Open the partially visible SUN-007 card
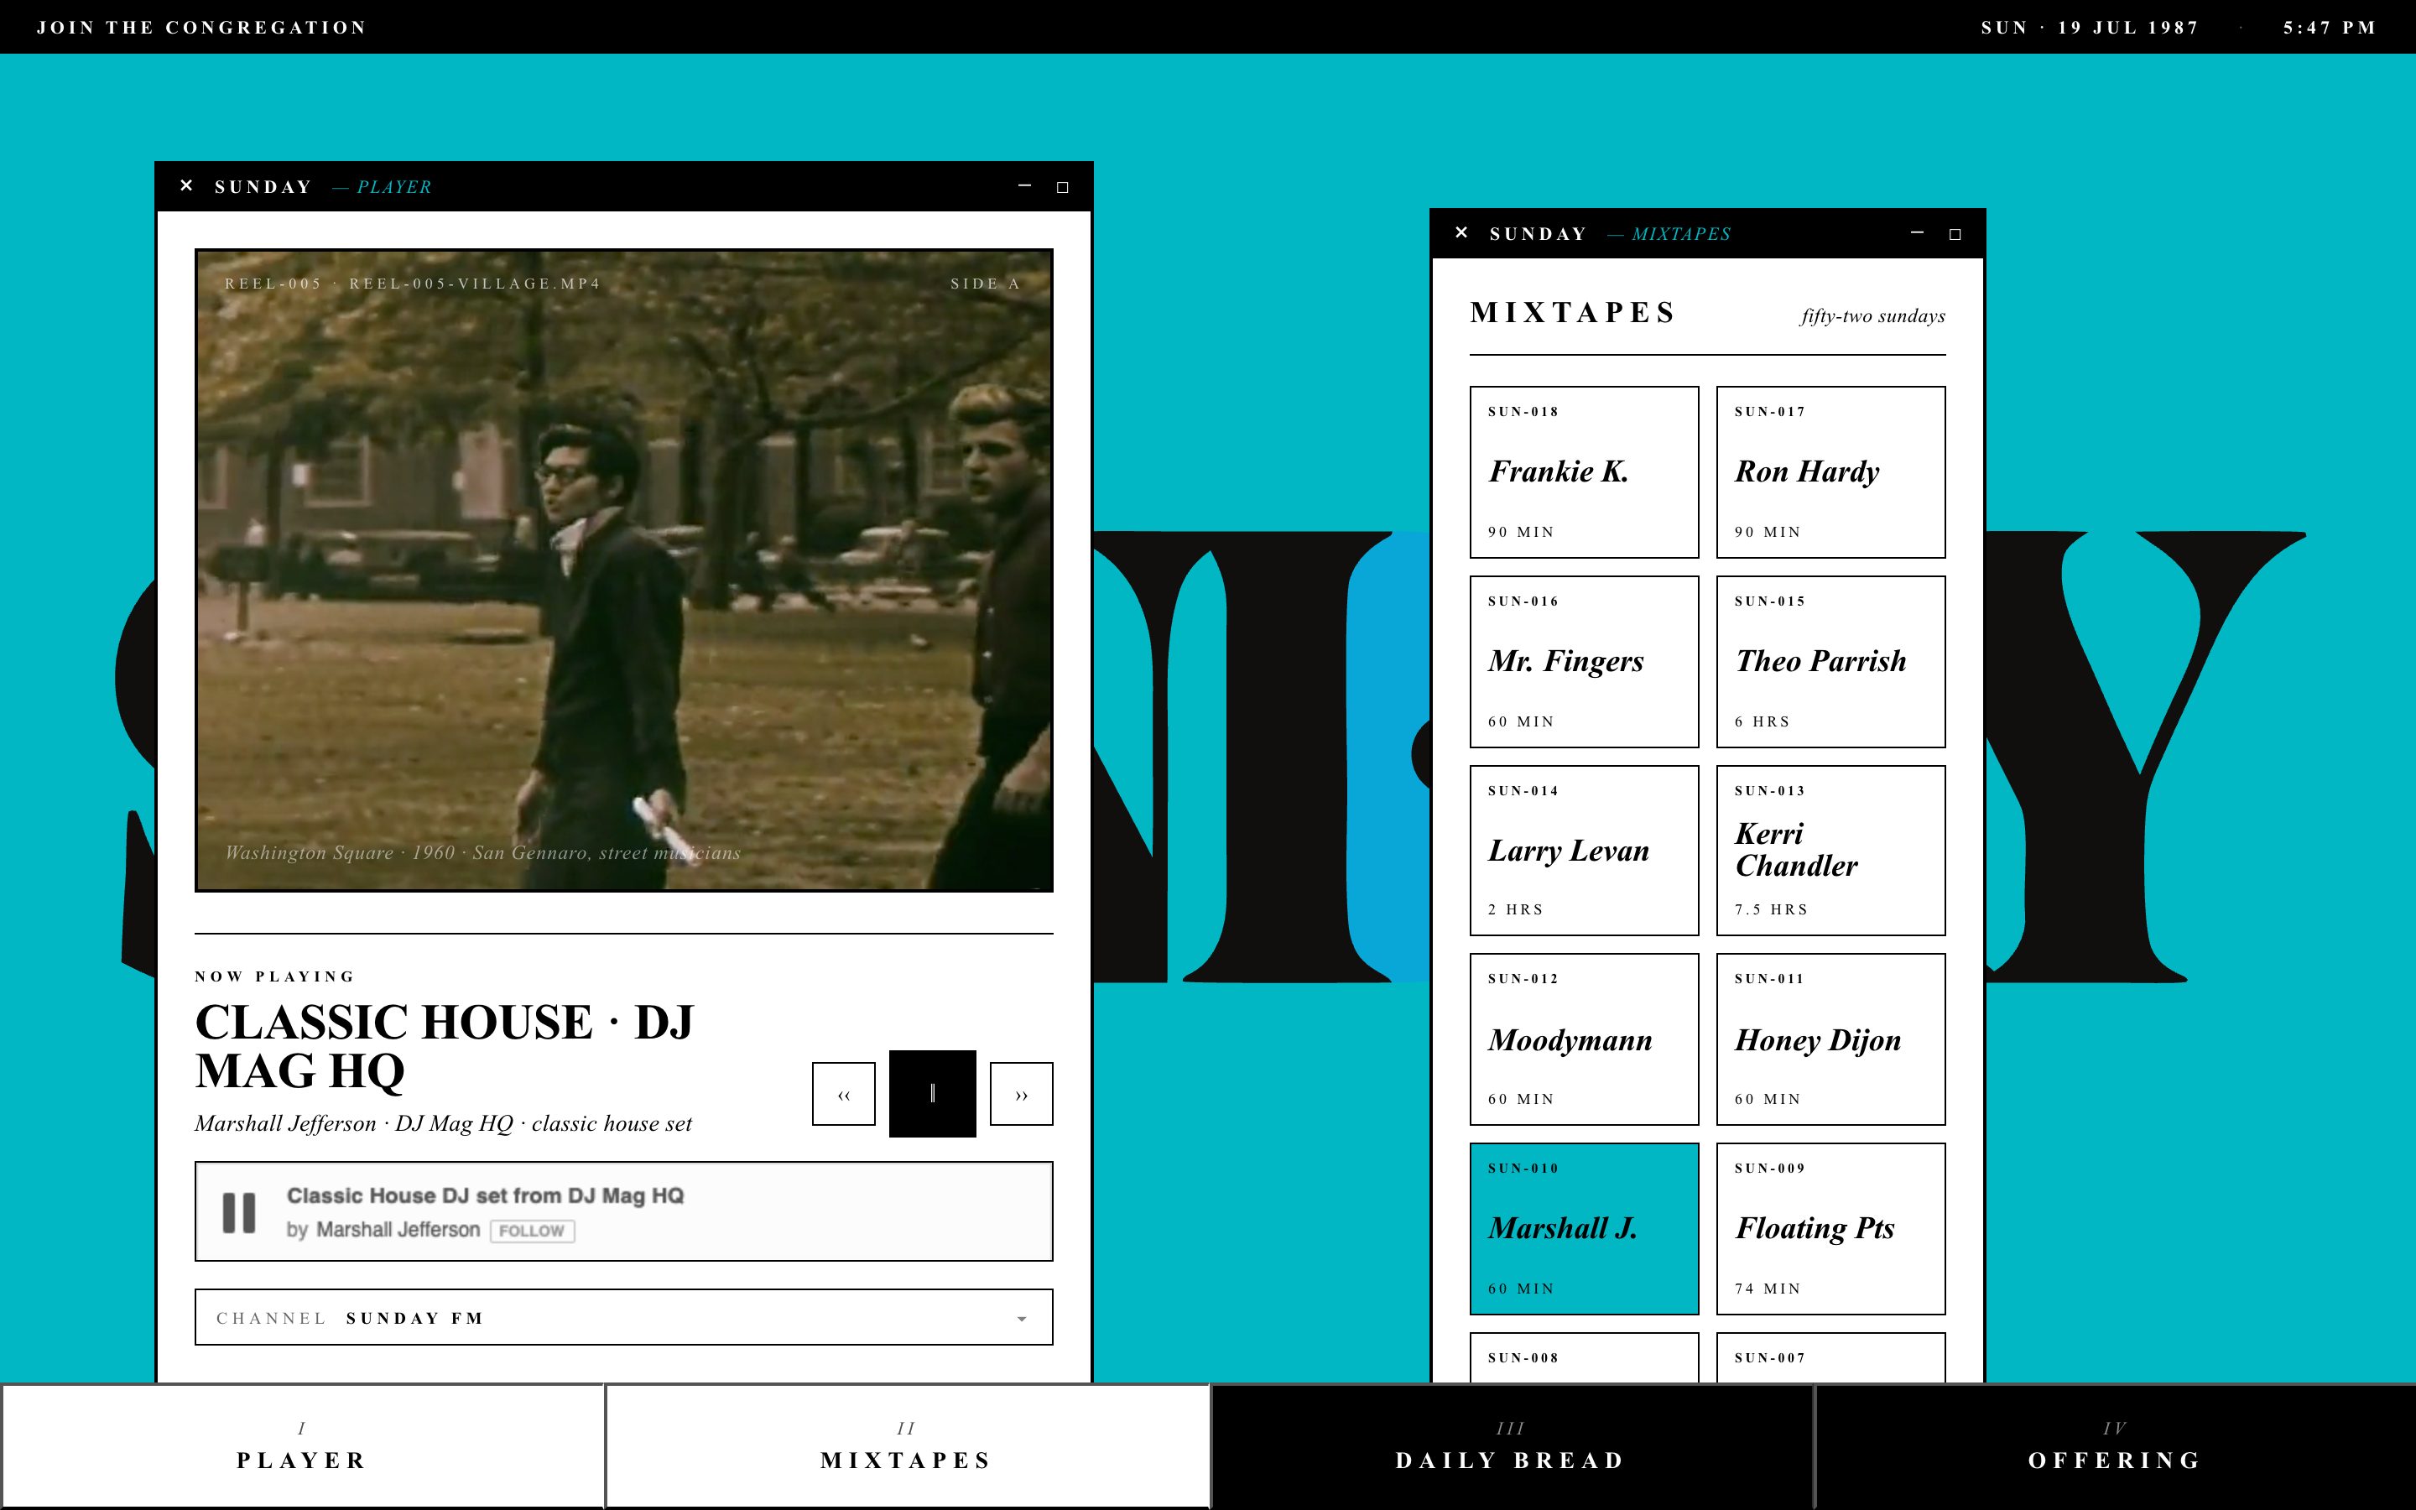The height and width of the screenshot is (1510, 2416). point(1830,1358)
